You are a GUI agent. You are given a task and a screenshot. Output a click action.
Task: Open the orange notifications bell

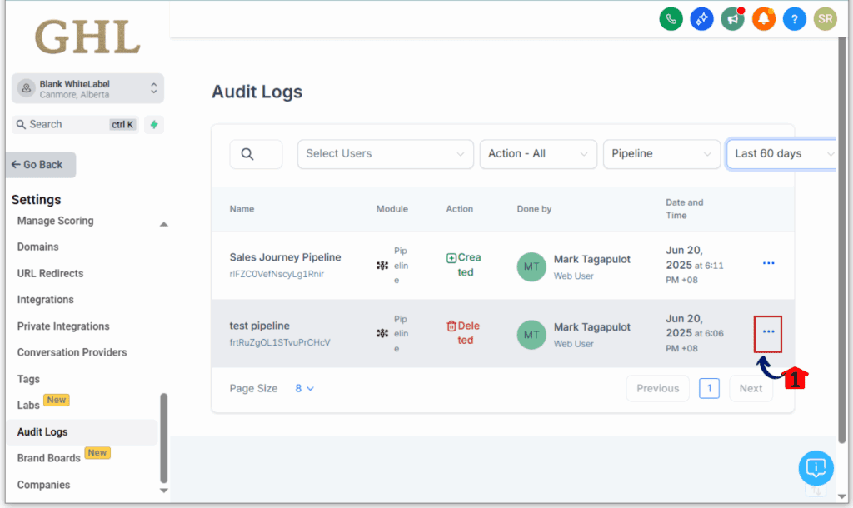tap(763, 18)
